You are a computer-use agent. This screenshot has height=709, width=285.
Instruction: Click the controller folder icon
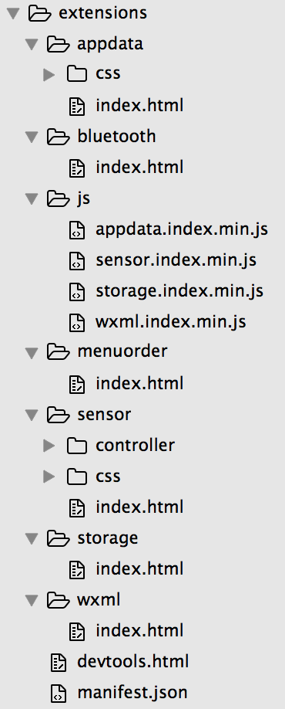[77, 446]
